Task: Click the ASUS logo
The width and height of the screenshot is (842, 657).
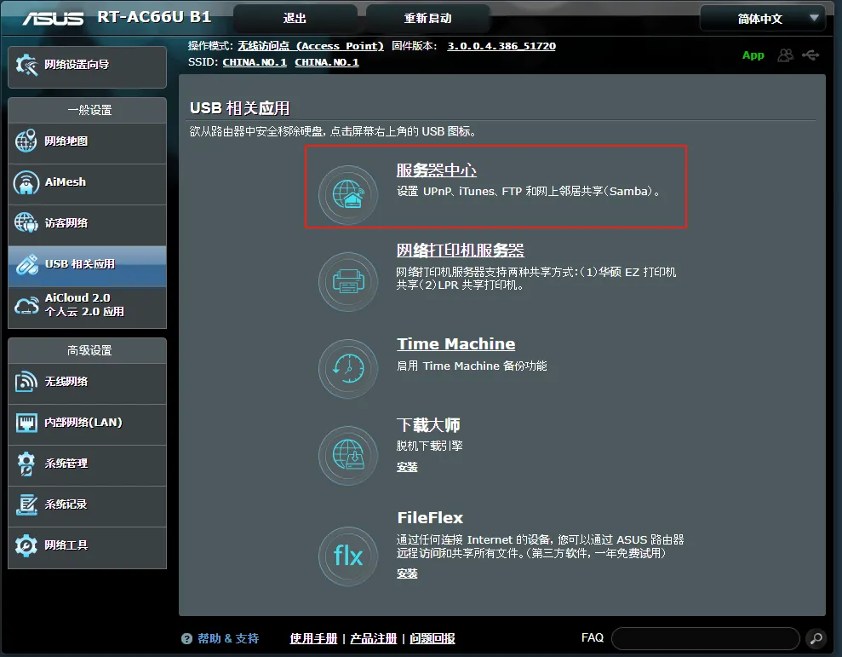Action: [x=53, y=19]
